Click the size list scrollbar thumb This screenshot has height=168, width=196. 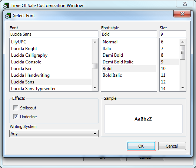(x=183, y=52)
